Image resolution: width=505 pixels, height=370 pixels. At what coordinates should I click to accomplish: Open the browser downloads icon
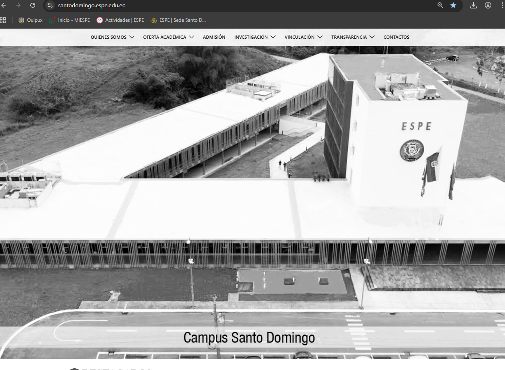pyautogui.click(x=474, y=5)
